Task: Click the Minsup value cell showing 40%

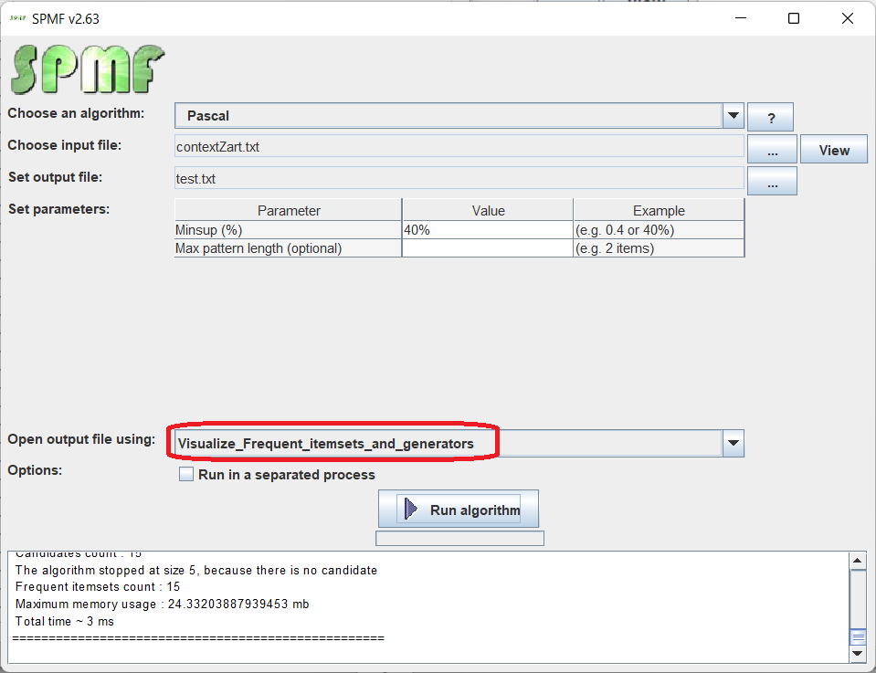Action: click(x=487, y=231)
